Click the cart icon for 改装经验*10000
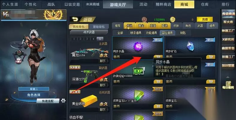The height and width of the screenshot is (120, 236). [x=158, y=82]
